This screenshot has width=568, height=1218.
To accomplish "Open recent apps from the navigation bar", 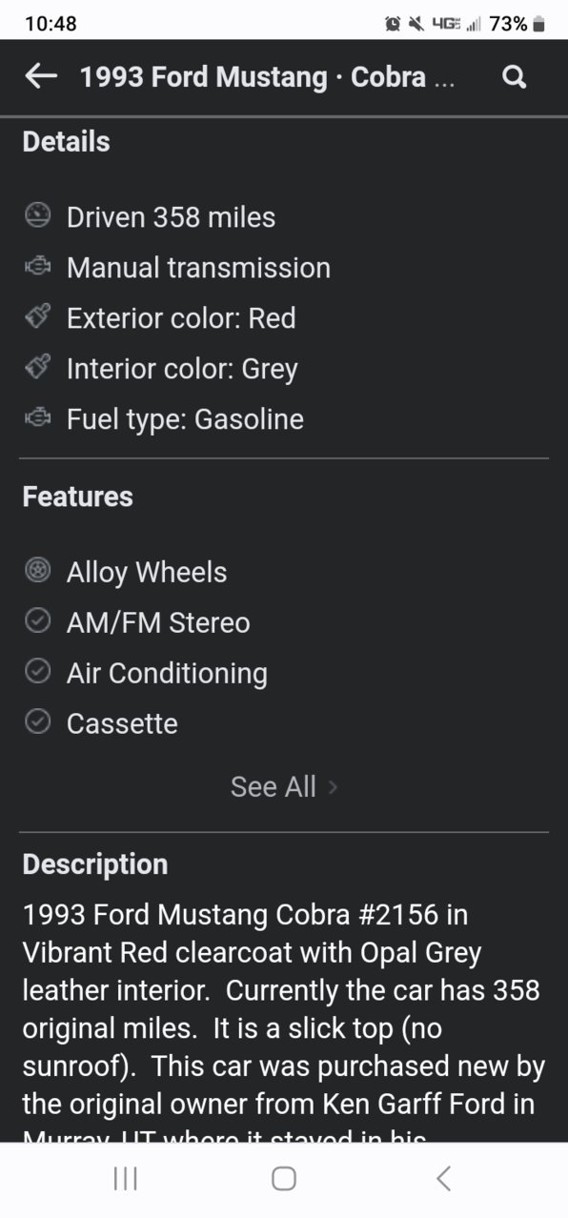I will (125, 1179).
